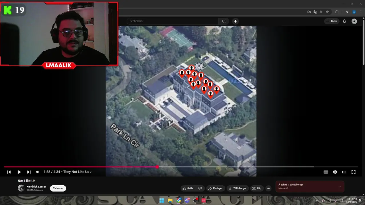Click the S'abonner button
The width and height of the screenshot is (365, 205).
58,188
